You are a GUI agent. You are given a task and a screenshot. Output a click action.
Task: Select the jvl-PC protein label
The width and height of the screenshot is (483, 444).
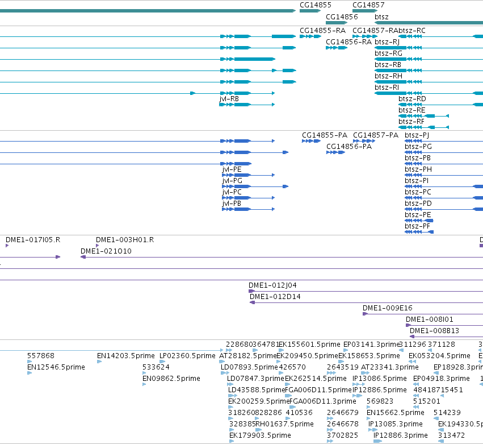coord(232,192)
